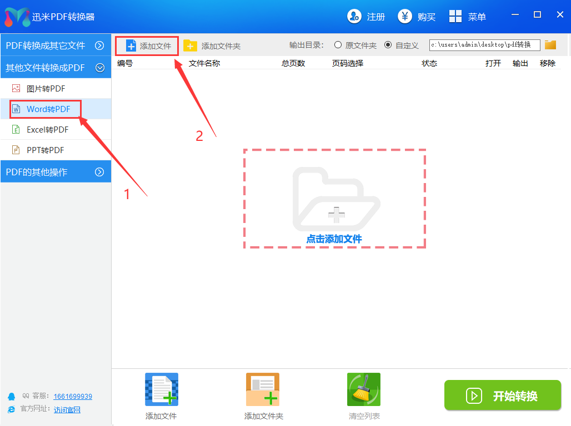The height and width of the screenshot is (426, 571).
Task: Click the bottom add folder icon
Action: click(263, 389)
